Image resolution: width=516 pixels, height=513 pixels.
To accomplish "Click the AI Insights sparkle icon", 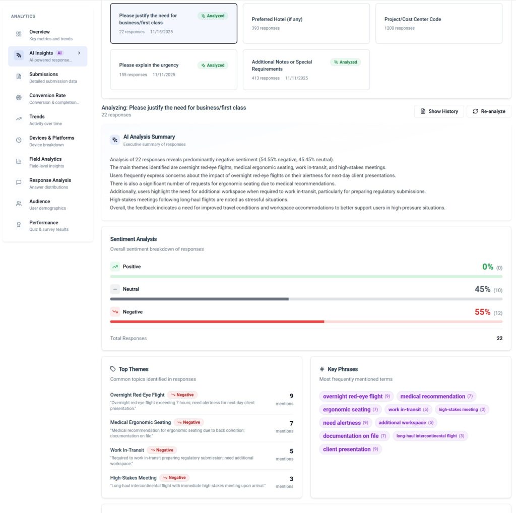I will tap(19, 55).
